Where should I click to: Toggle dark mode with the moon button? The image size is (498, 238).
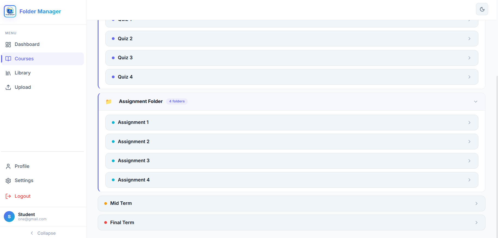coord(482,9)
